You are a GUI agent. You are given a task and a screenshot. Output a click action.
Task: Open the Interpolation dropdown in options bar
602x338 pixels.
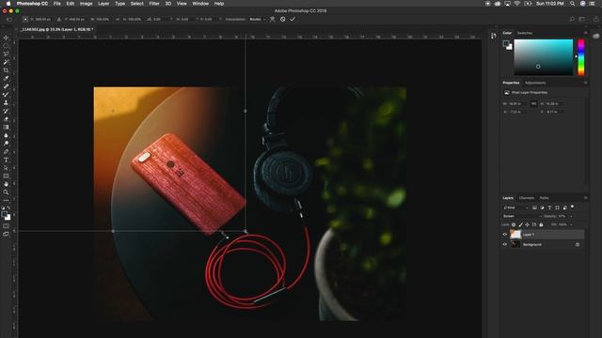[x=258, y=19]
